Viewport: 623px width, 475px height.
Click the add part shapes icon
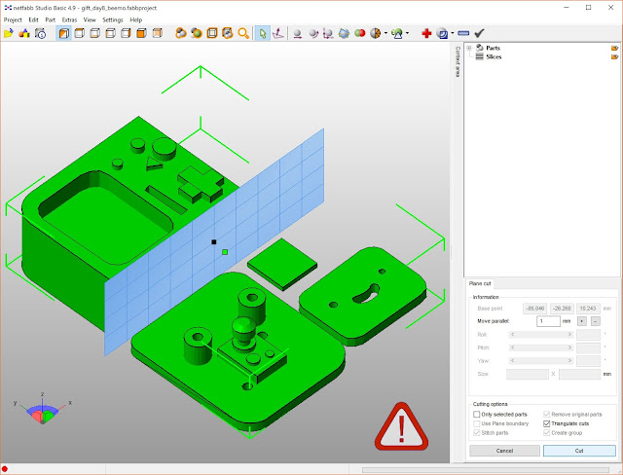coord(24,33)
